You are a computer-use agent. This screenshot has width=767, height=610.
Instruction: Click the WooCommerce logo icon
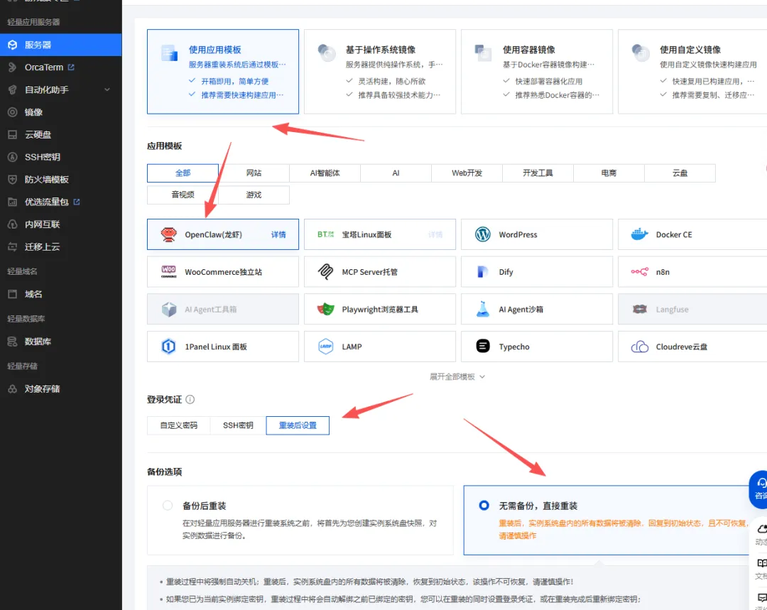pos(169,272)
